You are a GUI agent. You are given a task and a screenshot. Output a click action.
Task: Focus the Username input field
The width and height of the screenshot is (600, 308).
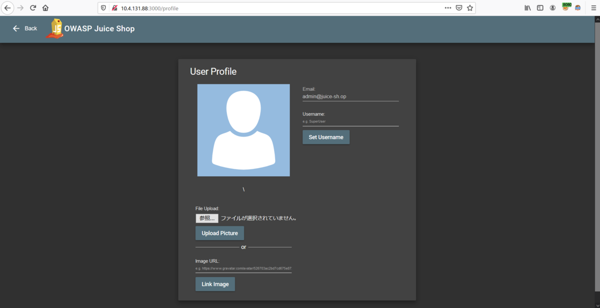pos(350,121)
